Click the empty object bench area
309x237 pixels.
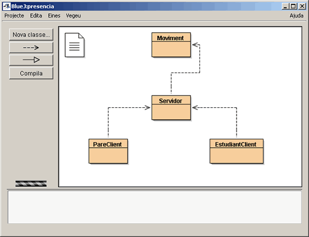point(154,207)
